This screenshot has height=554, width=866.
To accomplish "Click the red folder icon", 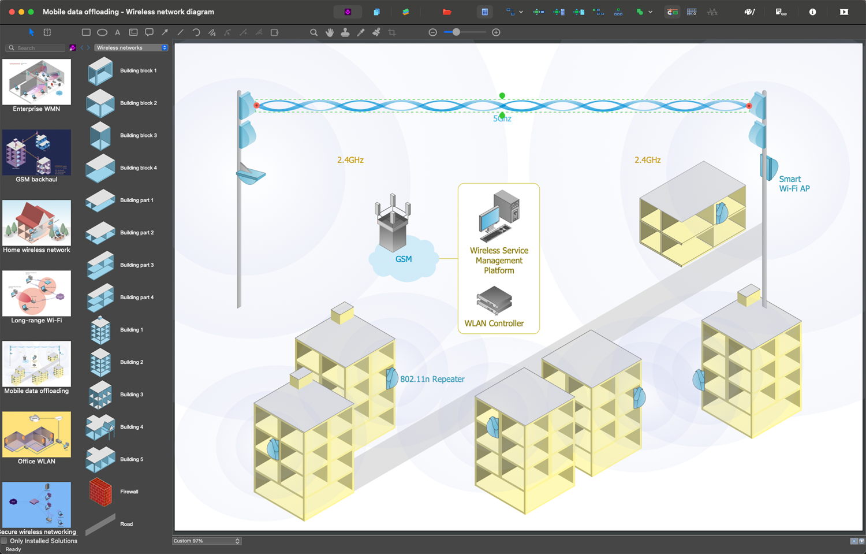I will (x=447, y=12).
